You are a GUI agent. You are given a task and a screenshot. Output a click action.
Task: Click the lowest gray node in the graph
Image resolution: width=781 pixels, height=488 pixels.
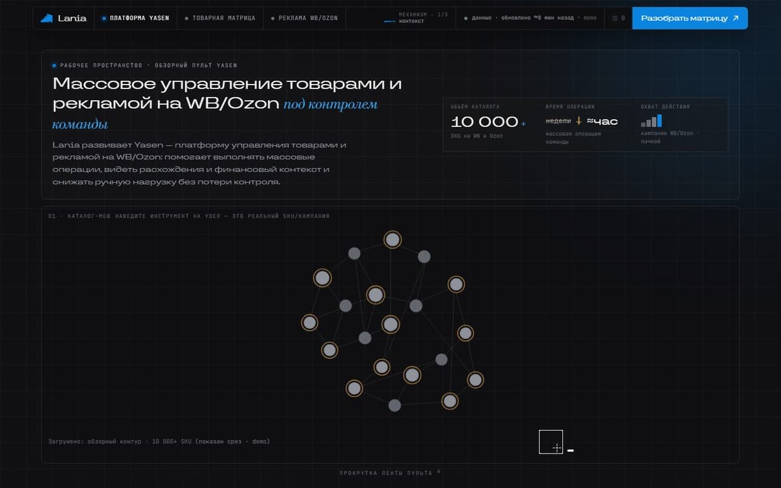[394, 405]
